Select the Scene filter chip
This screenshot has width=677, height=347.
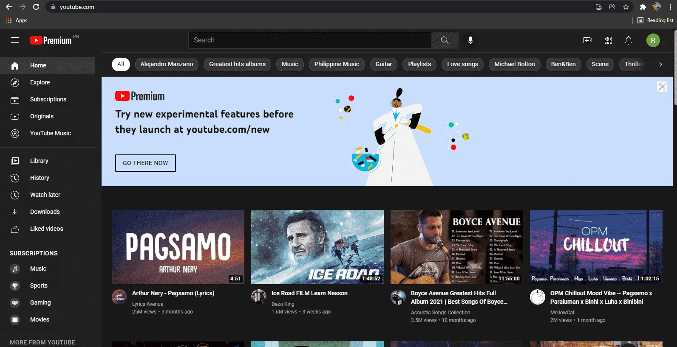[600, 64]
